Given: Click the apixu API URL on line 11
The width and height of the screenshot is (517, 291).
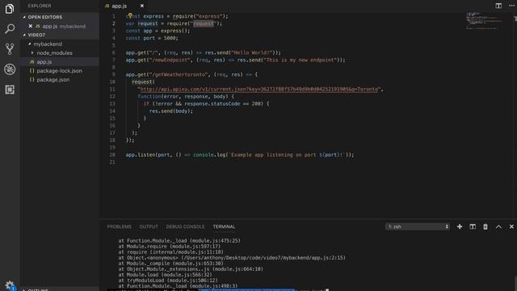Looking at the screenshot, I should point(260,89).
